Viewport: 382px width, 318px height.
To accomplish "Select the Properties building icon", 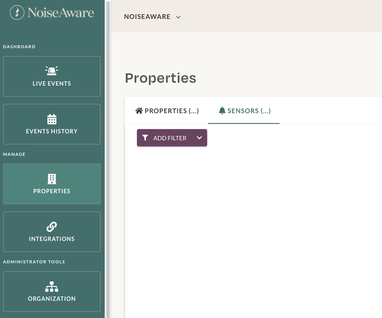I will tap(52, 179).
